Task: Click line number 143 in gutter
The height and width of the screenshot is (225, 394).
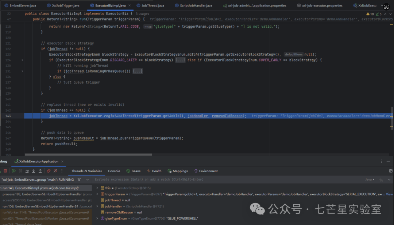Action: [8, 116]
